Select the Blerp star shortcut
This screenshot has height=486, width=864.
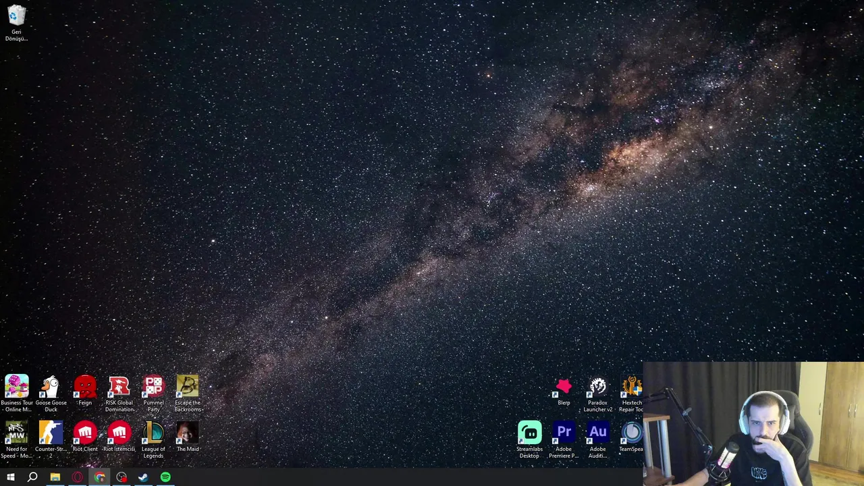pyautogui.click(x=564, y=391)
